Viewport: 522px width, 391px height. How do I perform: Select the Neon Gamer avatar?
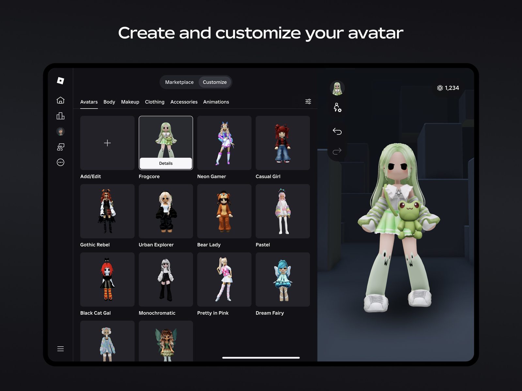pyautogui.click(x=224, y=143)
